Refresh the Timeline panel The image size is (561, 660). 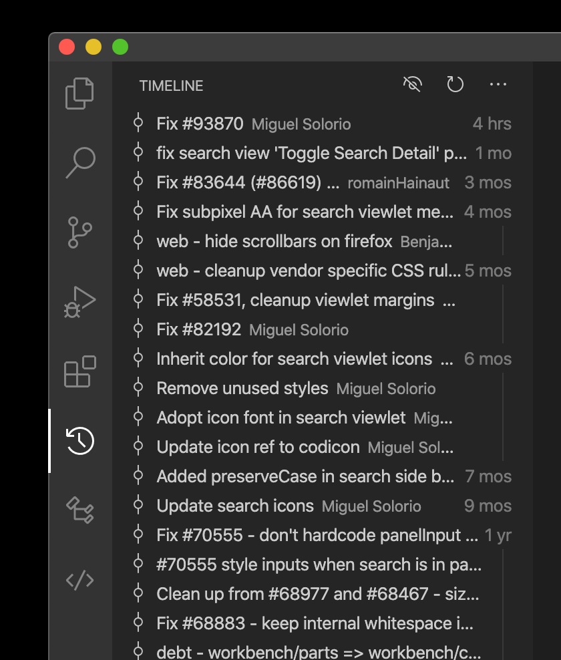(x=455, y=85)
